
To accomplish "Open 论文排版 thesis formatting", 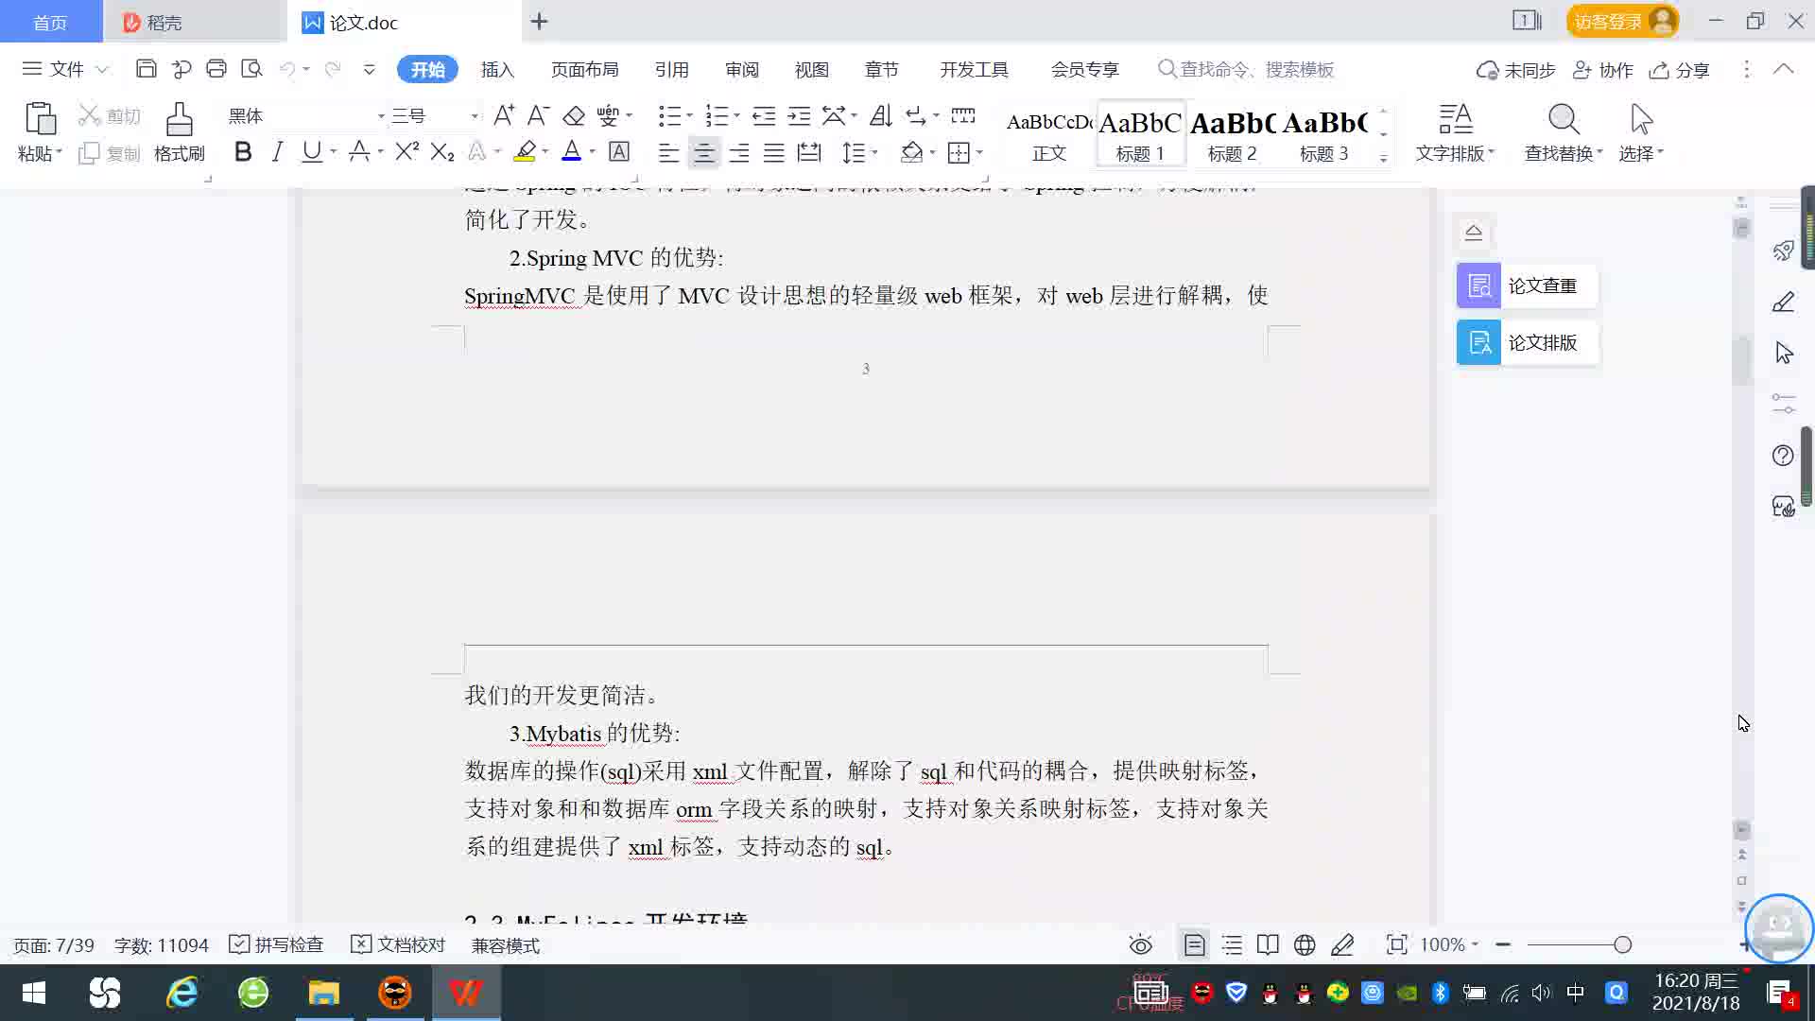I will 1527,342.
